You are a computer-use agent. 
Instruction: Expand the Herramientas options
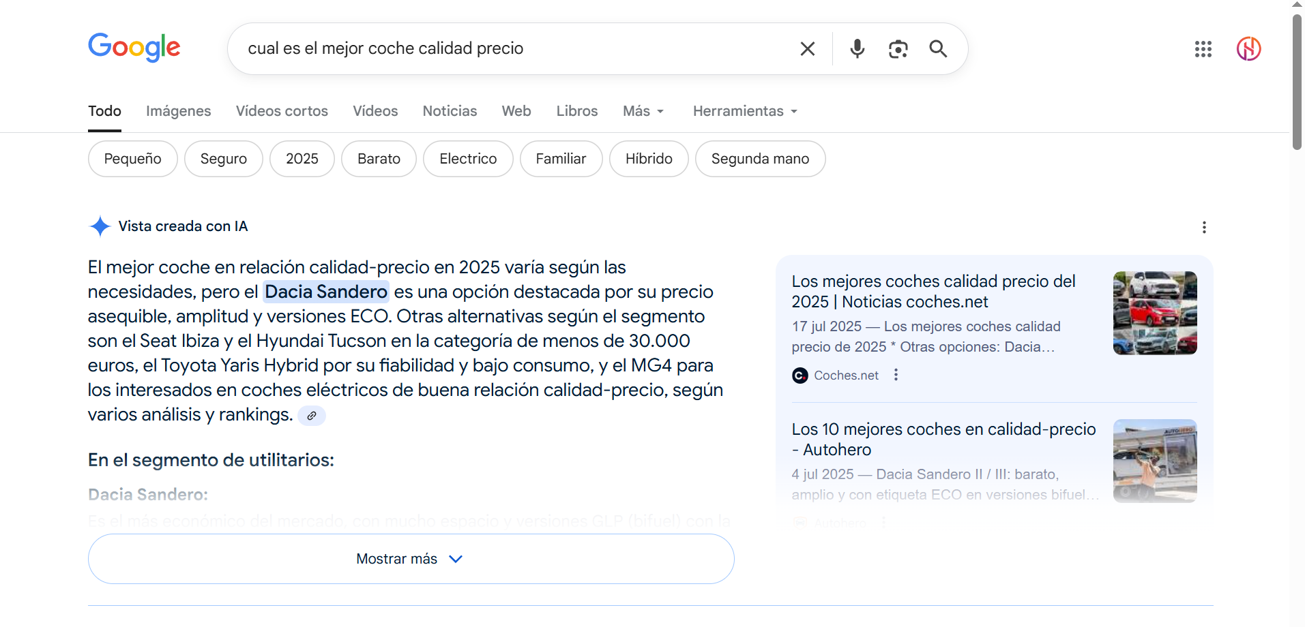coord(744,110)
